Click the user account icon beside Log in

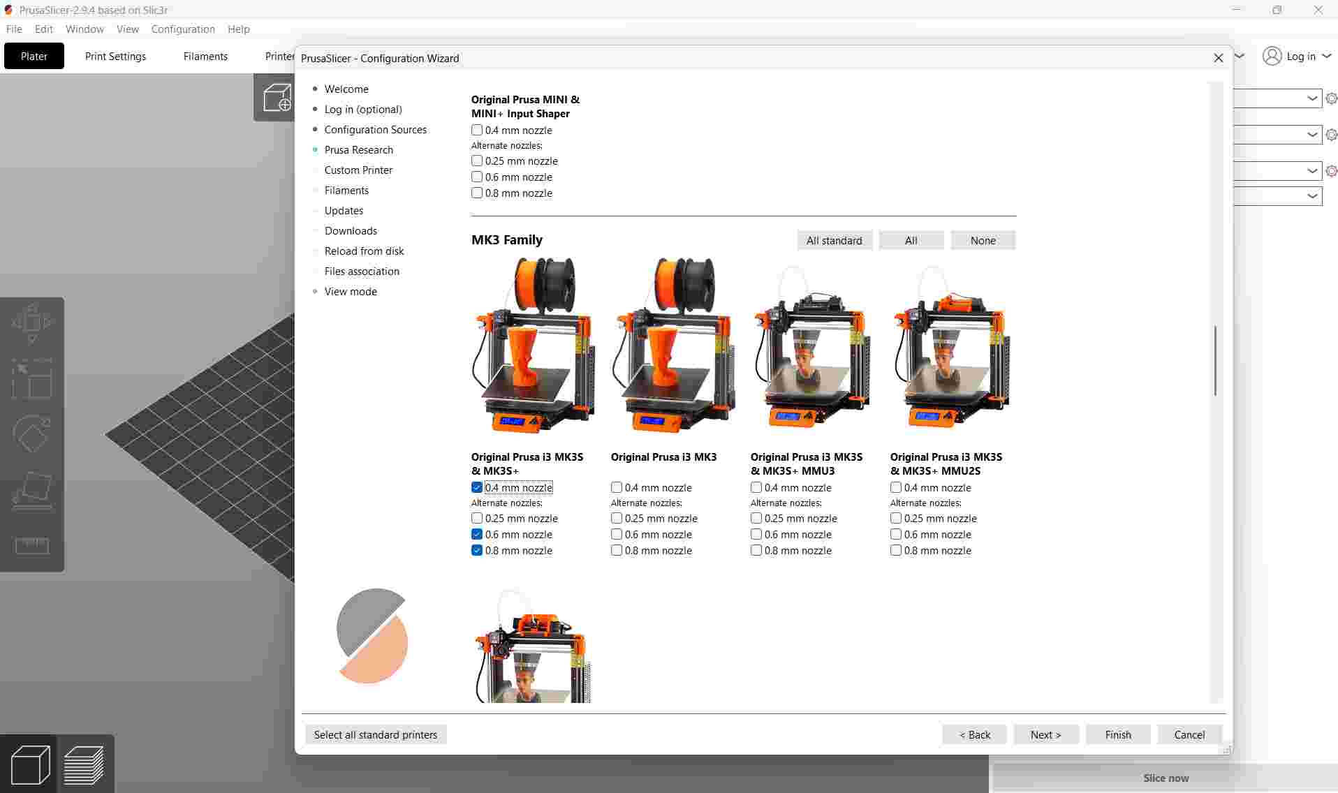point(1272,56)
